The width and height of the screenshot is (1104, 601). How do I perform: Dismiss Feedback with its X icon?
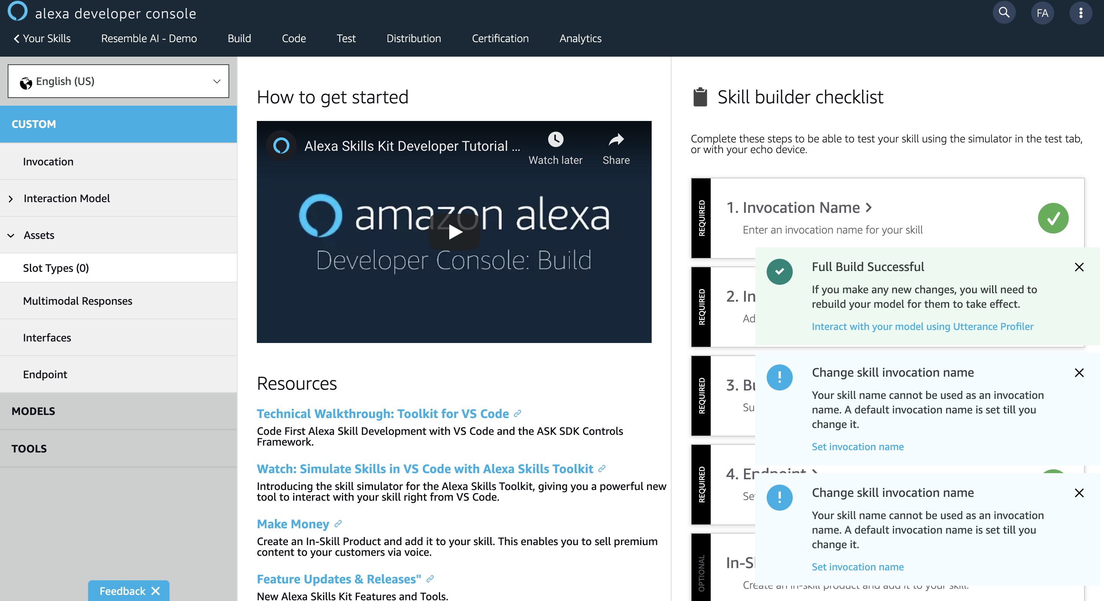click(156, 591)
